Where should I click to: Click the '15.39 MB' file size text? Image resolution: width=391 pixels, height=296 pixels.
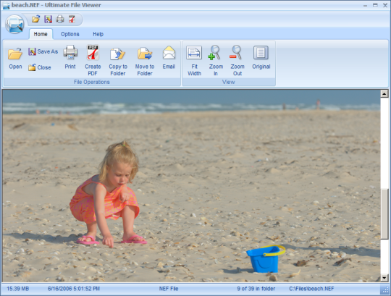pos(17,289)
